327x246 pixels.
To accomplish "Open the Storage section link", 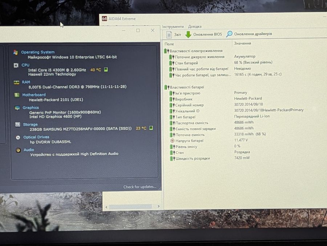I will click(30, 125).
